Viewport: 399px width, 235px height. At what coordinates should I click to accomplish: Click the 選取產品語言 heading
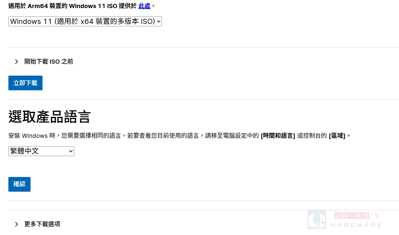tap(49, 117)
